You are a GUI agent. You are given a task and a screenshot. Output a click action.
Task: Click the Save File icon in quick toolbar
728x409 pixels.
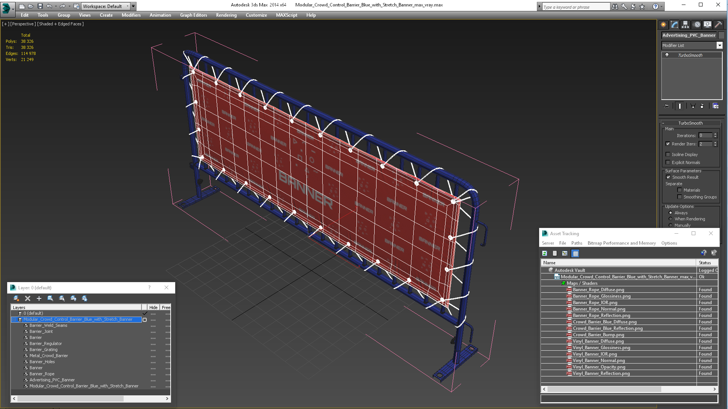pos(40,6)
